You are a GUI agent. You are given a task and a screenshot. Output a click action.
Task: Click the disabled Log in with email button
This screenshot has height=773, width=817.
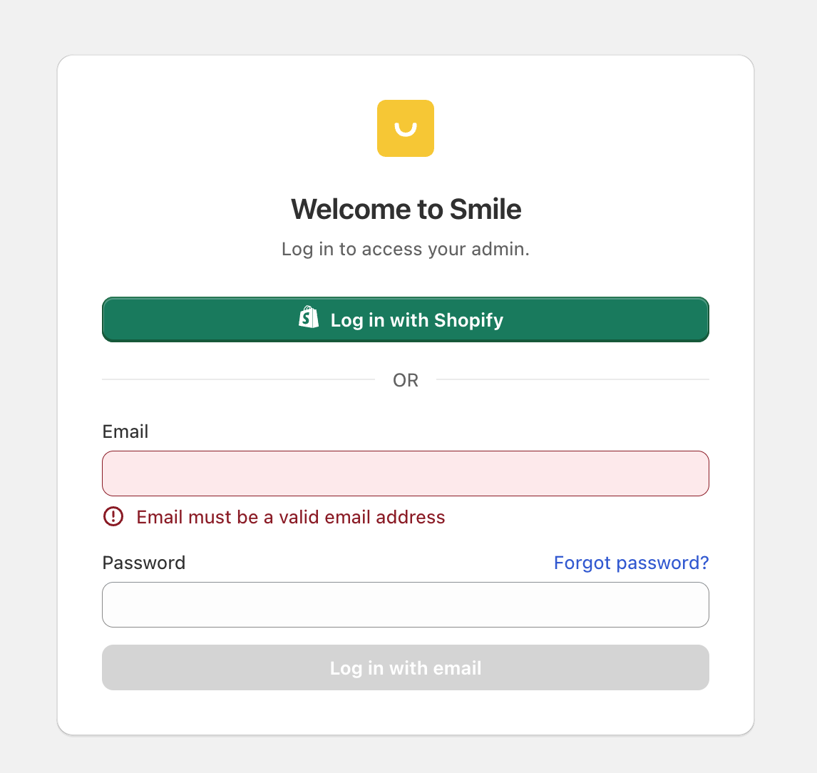406,667
